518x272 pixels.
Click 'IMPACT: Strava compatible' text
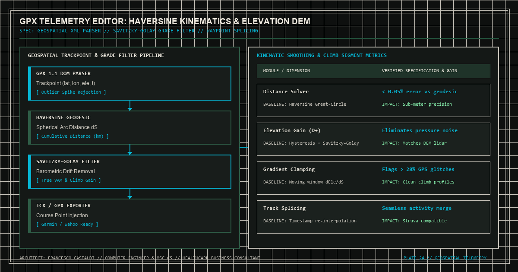coord(414,221)
